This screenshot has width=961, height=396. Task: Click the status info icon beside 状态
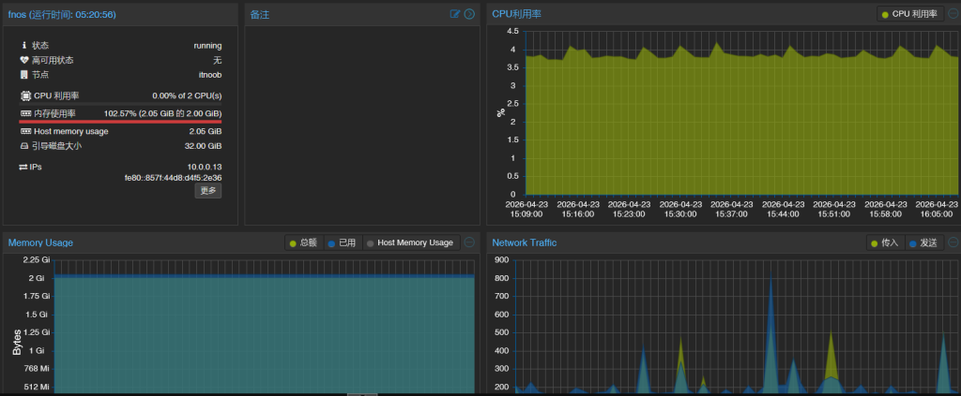pyautogui.click(x=24, y=45)
